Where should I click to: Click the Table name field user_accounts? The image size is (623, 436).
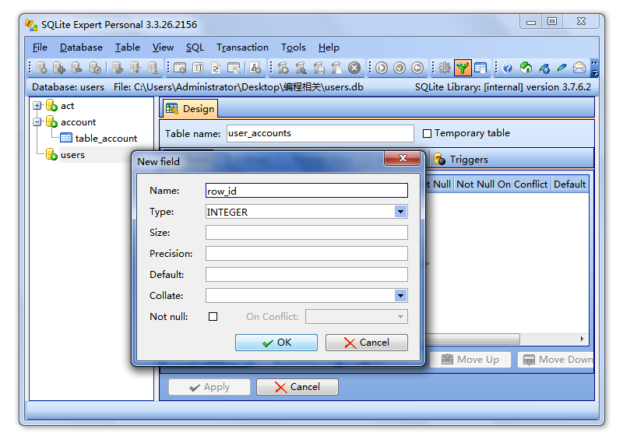[320, 133]
